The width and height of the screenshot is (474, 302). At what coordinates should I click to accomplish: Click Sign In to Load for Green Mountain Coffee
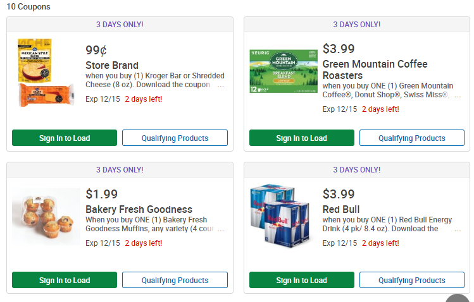tap(301, 138)
